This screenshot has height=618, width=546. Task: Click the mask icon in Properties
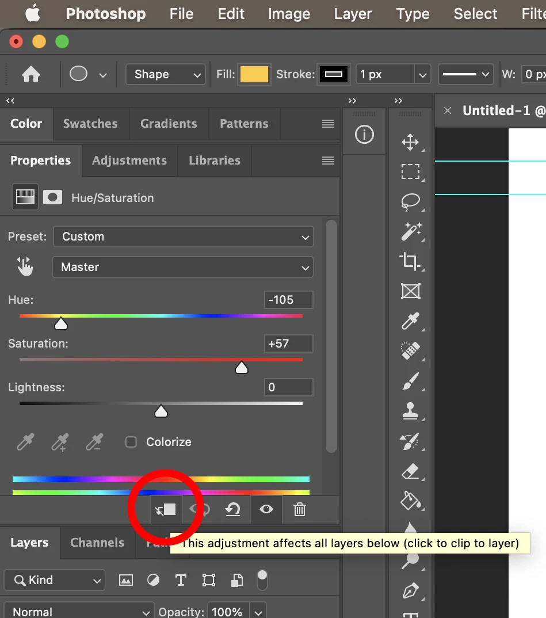(x=52, y=197)
